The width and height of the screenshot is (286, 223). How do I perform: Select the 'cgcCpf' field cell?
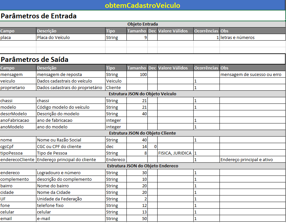click(x=18, y=147)
